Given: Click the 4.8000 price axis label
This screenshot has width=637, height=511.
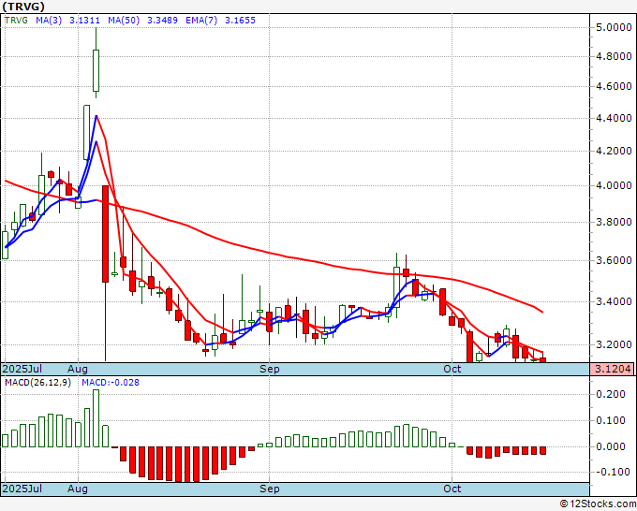Looking at the screenshot, I should pos(614,56).
